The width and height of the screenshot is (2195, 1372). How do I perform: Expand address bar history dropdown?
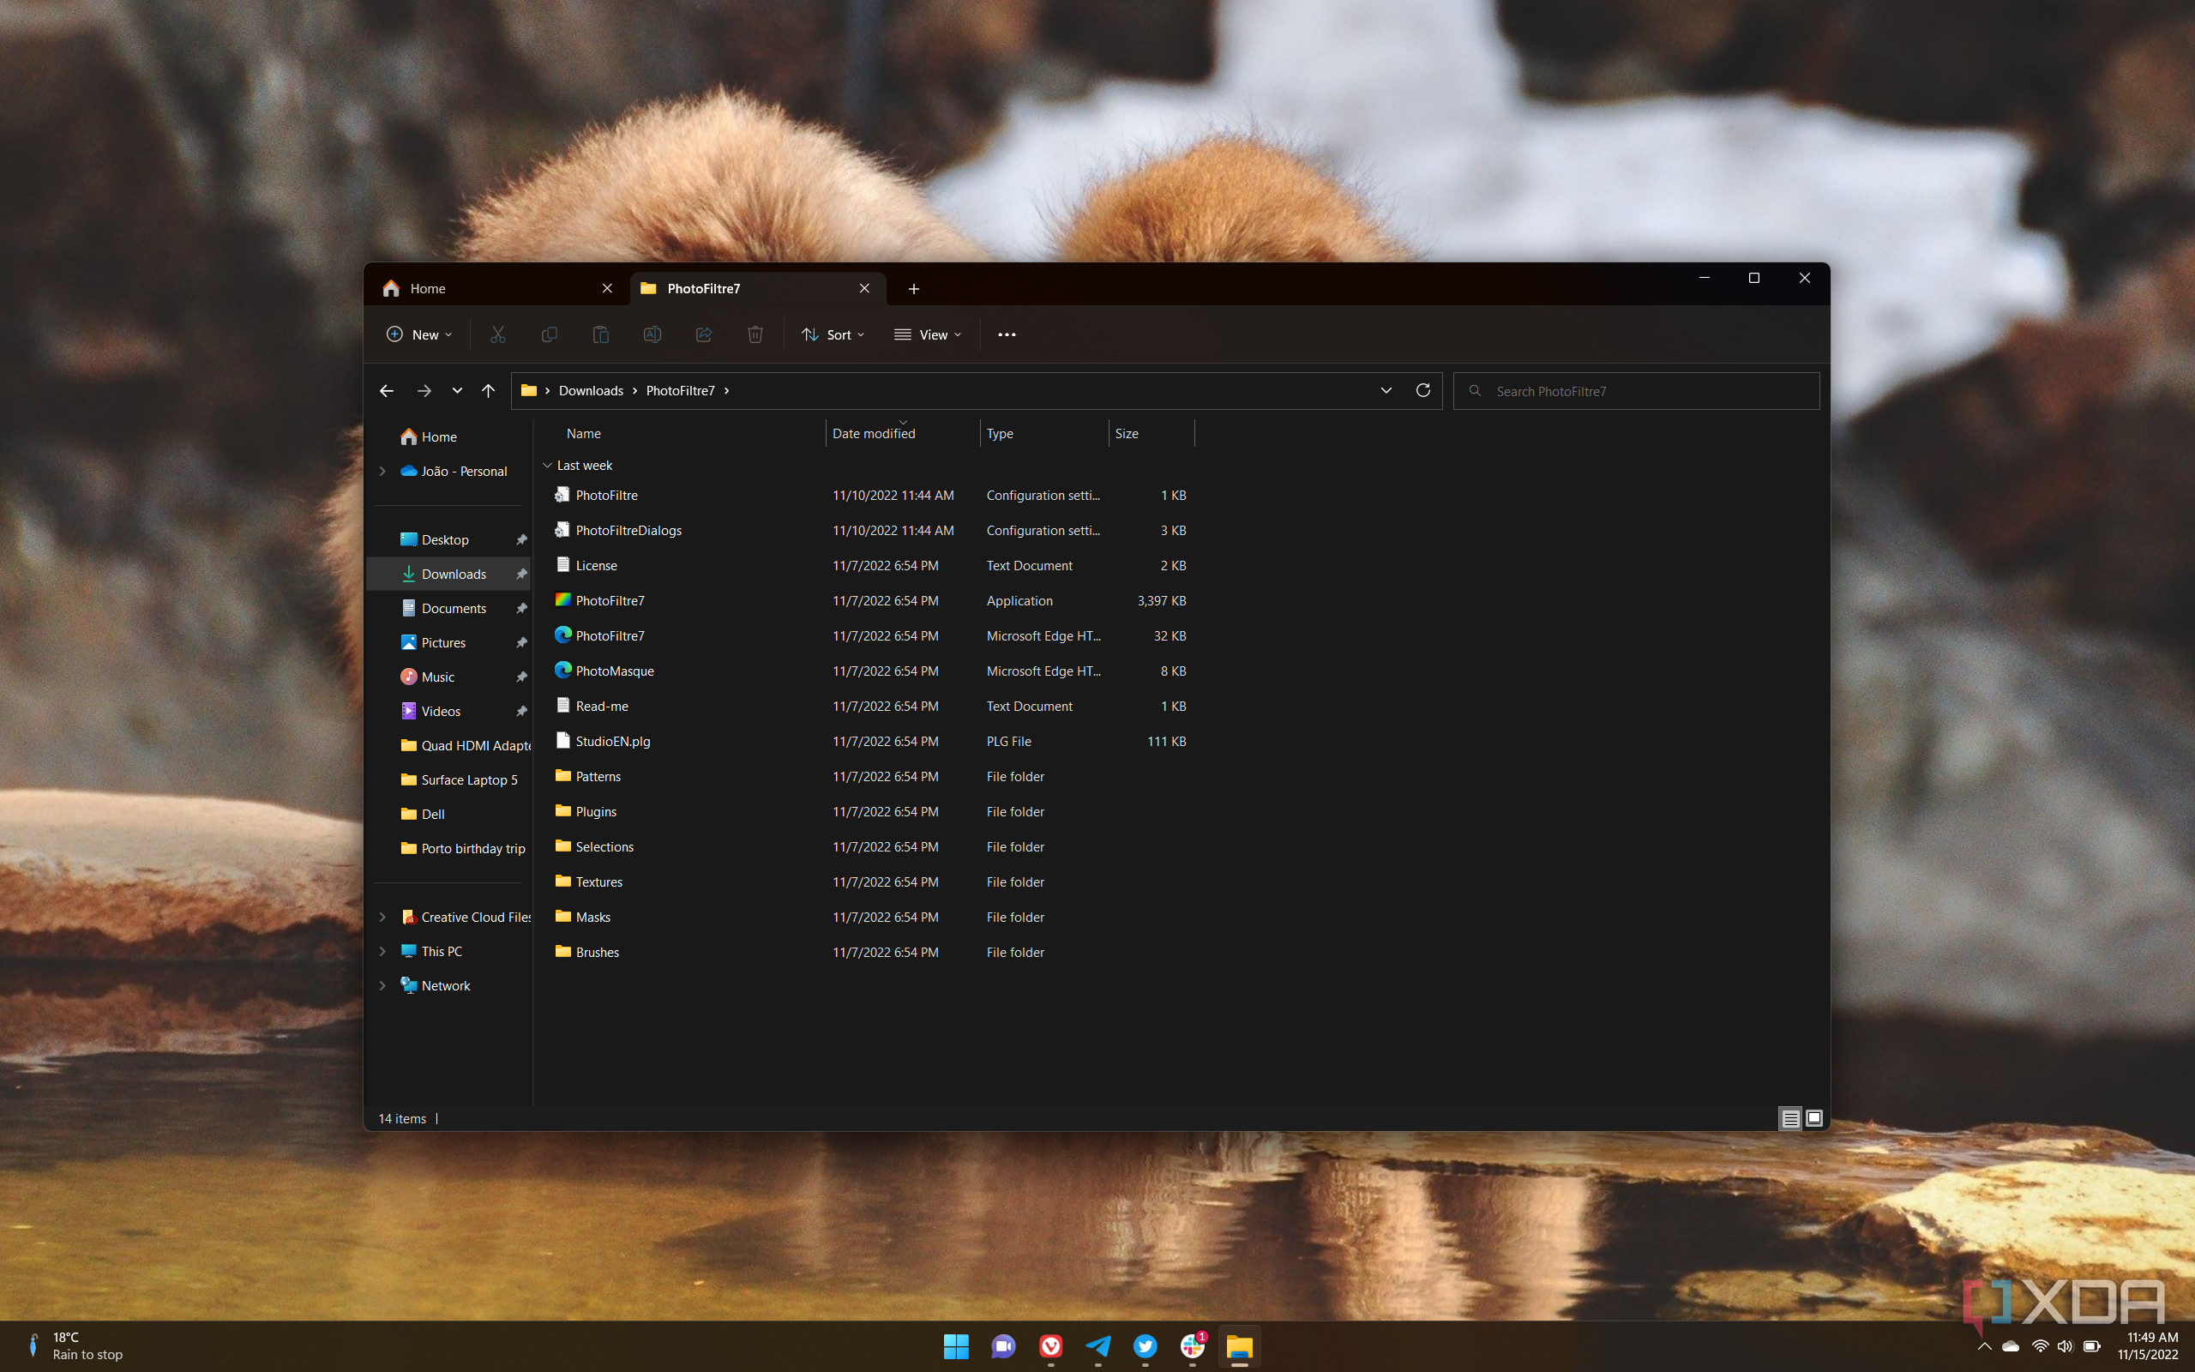coord(1386,390)
